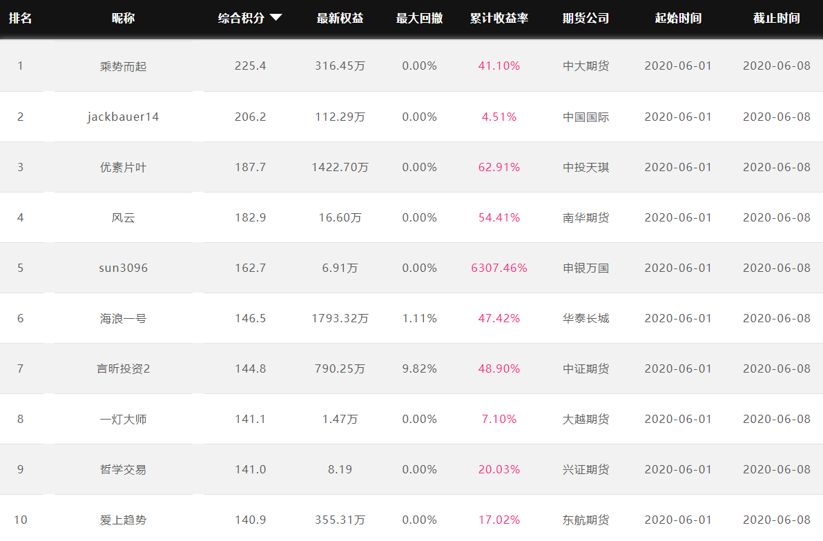
Task: Open nickname sun3096
Action: [x=124, y=268]
